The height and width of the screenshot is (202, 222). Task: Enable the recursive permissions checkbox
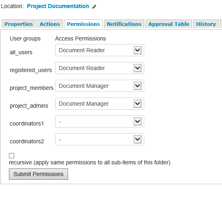pyautogui.click(x=12, y=155)
